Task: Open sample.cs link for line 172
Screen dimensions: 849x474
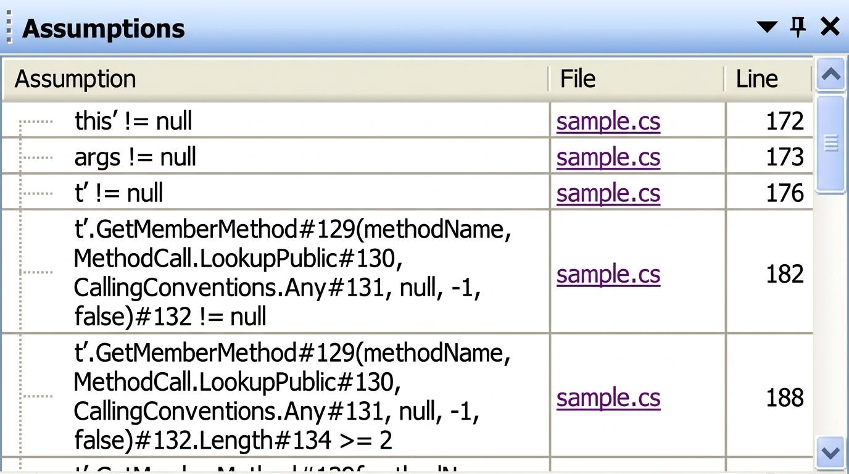Action: 608,121
